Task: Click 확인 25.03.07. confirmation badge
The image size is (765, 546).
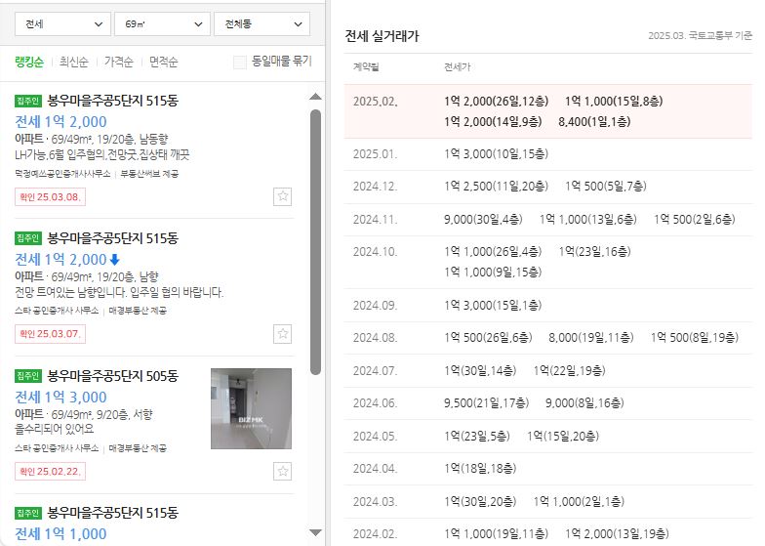Action: (51, 334)
